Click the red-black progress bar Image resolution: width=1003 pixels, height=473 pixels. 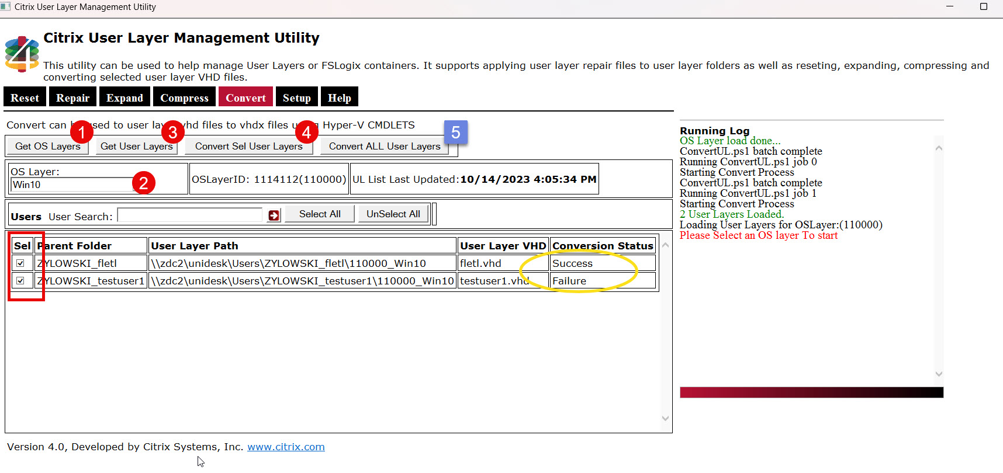pos(811,392)
